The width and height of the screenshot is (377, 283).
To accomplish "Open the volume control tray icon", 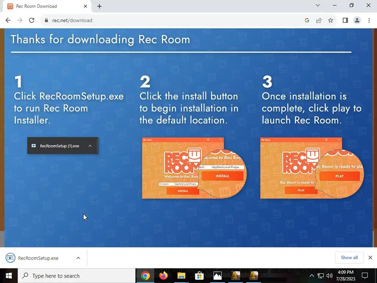I will coord(330,276).
